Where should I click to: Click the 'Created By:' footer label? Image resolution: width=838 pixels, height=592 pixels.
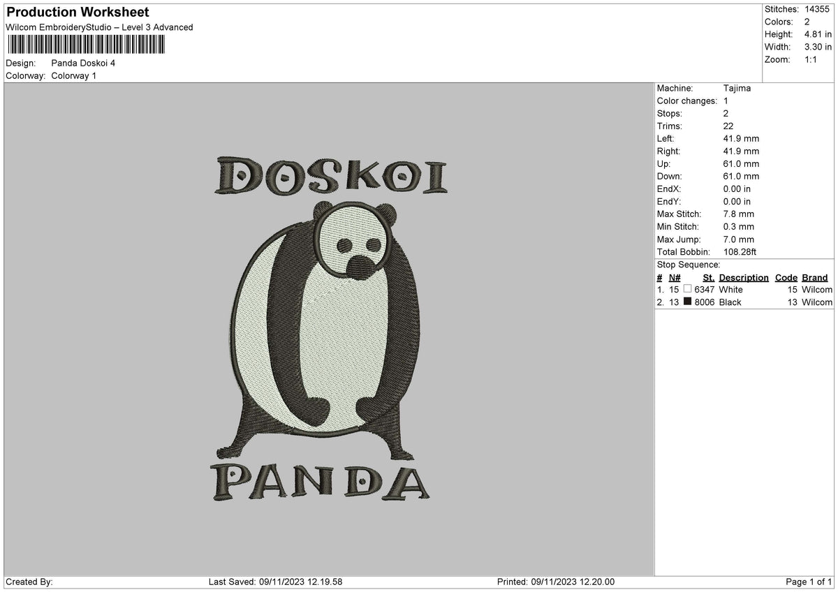(x=29, y=582)
